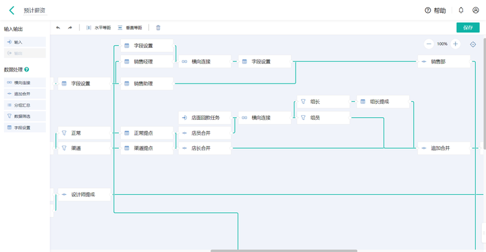Select the 组长 filter node
Viewport: 486px width, 252px height.
coord(323,102)
